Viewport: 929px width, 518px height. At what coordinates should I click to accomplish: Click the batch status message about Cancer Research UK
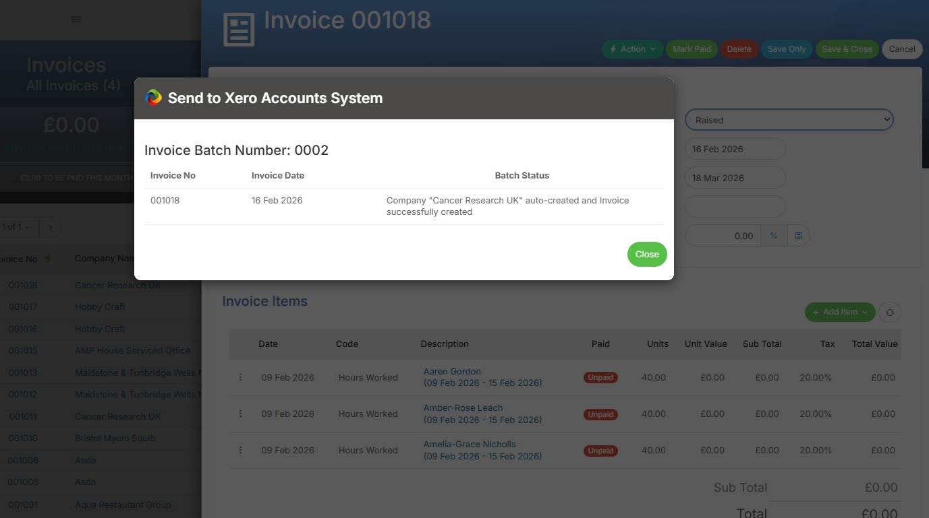(508, 206)
